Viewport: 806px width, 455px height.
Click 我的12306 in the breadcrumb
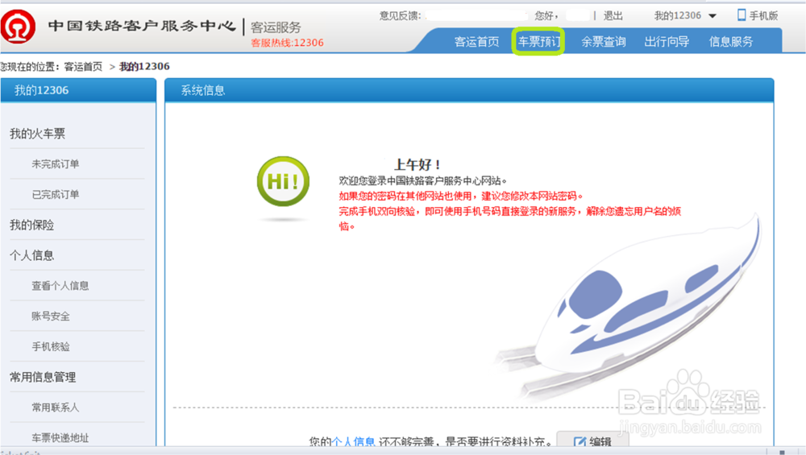tap(144, 66)
